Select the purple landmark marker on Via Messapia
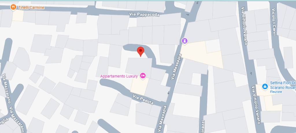The image size is (296, 133). tap(184, 41)
